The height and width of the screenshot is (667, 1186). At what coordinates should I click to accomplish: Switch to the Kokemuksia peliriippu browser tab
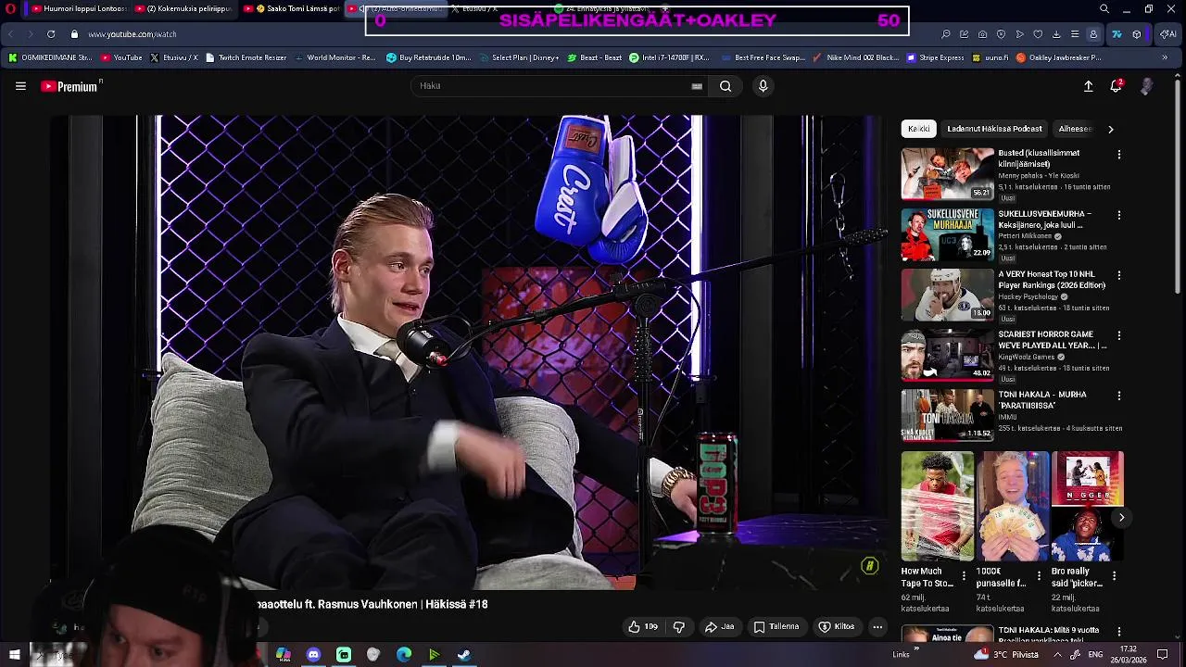[184, 9]
